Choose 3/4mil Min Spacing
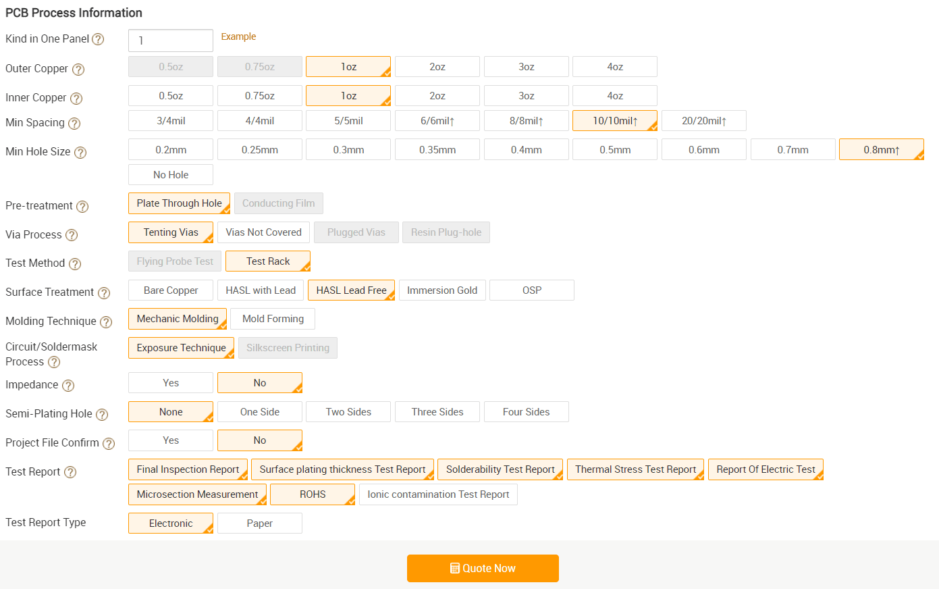939x589 pixels. pos(171,121)
